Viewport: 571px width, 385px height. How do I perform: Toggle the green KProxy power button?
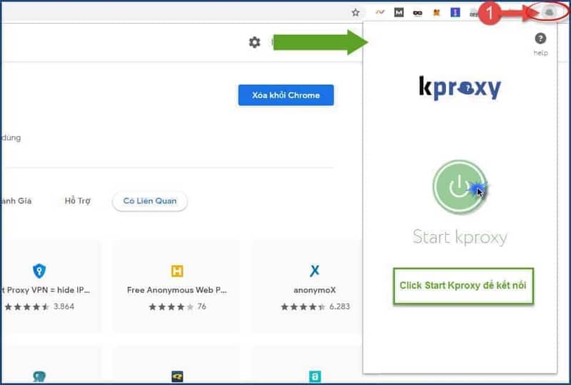pos(459,186)
